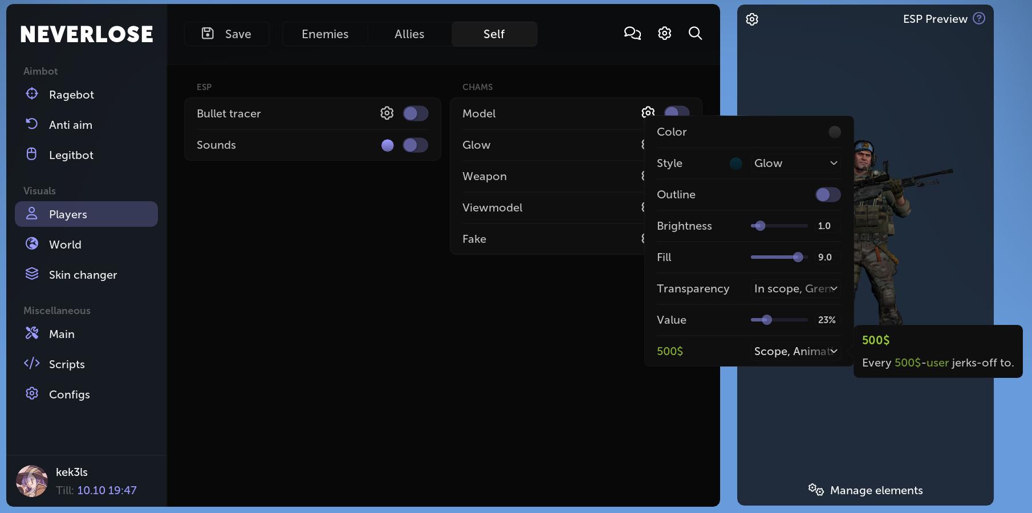The width and height of the screenshot is (1032, 513).
Task: Open Bullet tracer settings gear
Action: click(x=387, y=113)
